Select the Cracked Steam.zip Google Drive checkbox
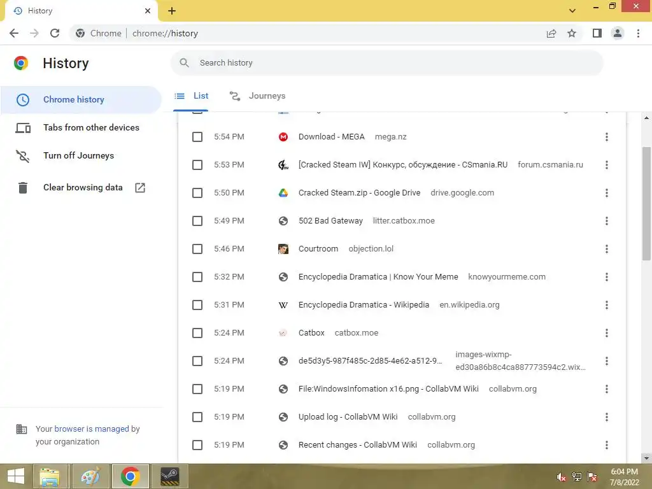 point(197,193)
